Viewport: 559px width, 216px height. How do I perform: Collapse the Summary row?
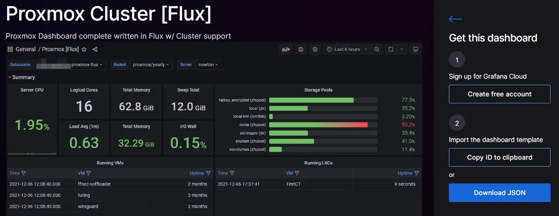pos(21,77)
